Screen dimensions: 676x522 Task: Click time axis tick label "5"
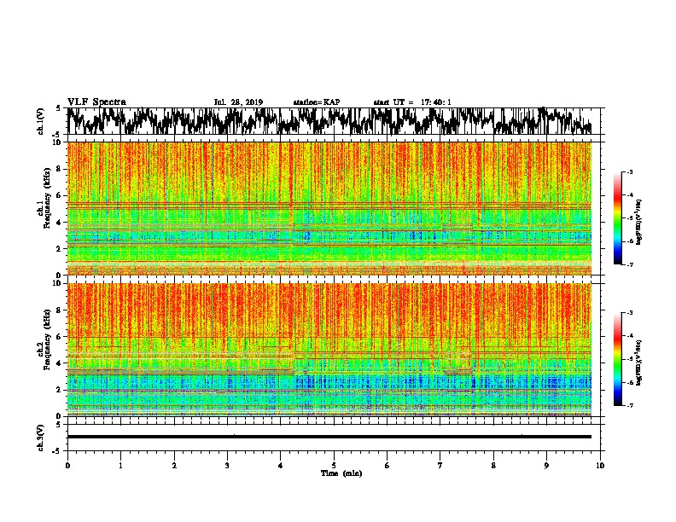pyautogui.click(x=334, y=466)
